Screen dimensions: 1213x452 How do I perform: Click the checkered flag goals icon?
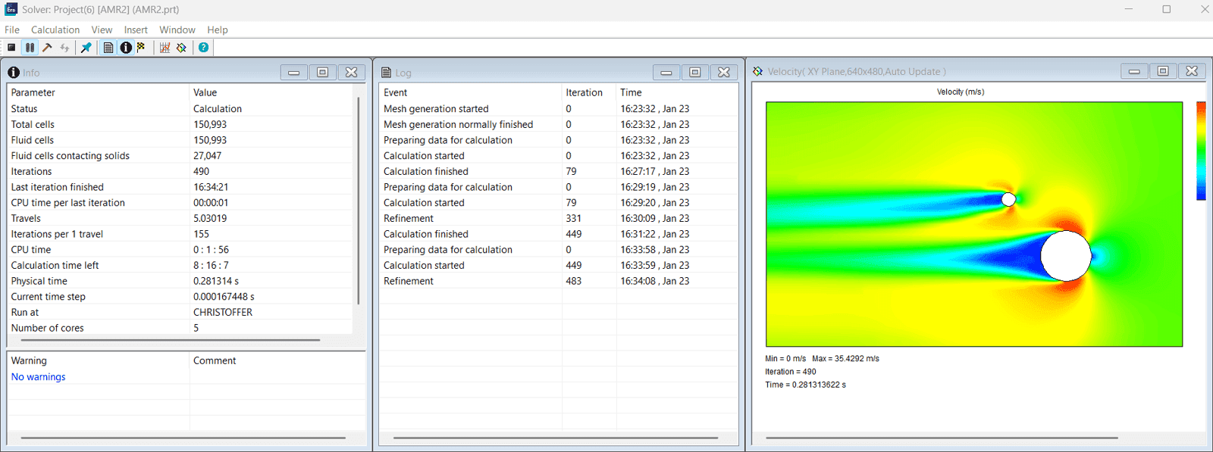[141, 48]
